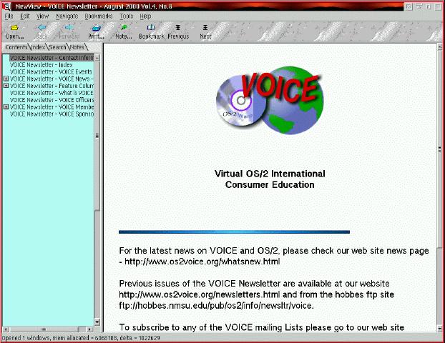Expand the VOICE Members tree node
The height and width of the screenshot is (343, 445).
tap(6, 107)
